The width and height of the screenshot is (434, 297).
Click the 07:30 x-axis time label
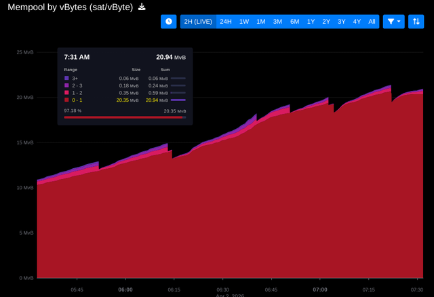[x=417, y=290]
